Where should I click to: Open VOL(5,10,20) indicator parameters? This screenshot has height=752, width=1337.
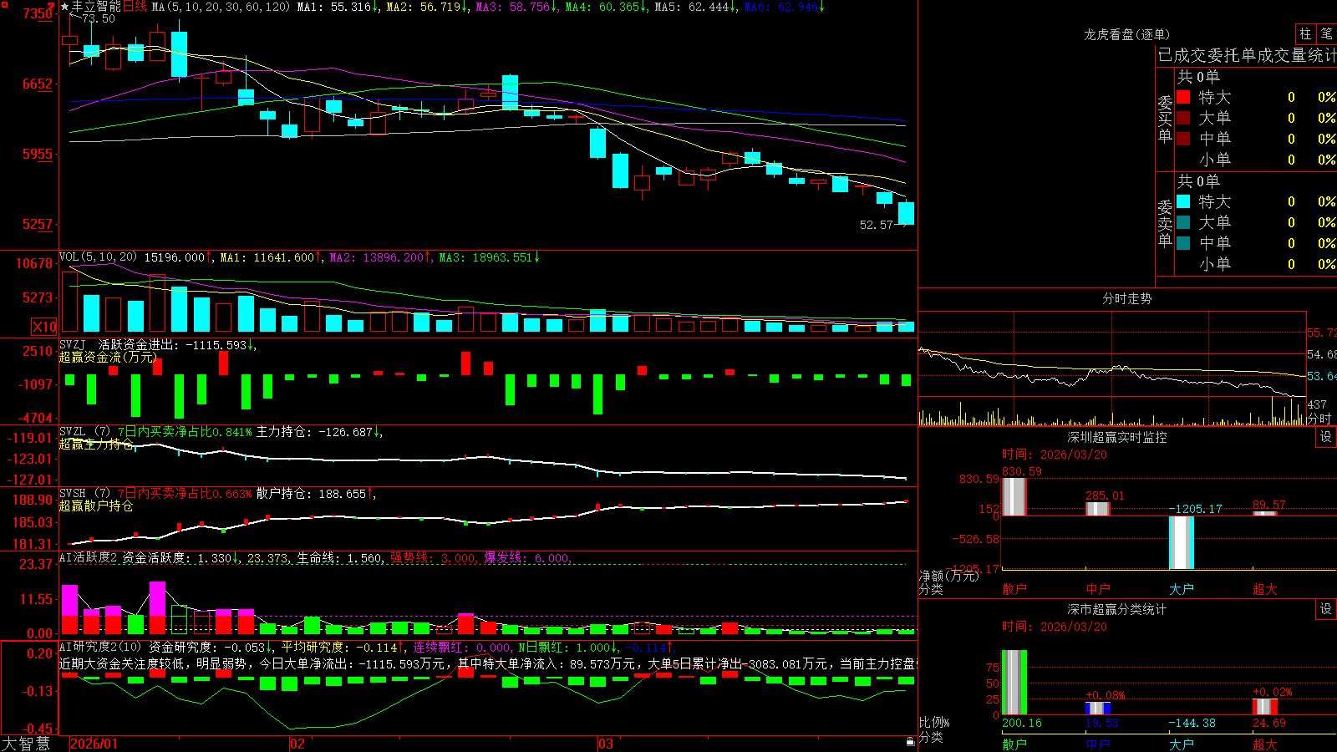coord(98,257)
